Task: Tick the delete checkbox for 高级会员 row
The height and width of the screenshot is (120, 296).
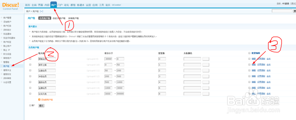Action: pyautogui.click(x=30, y=82)
